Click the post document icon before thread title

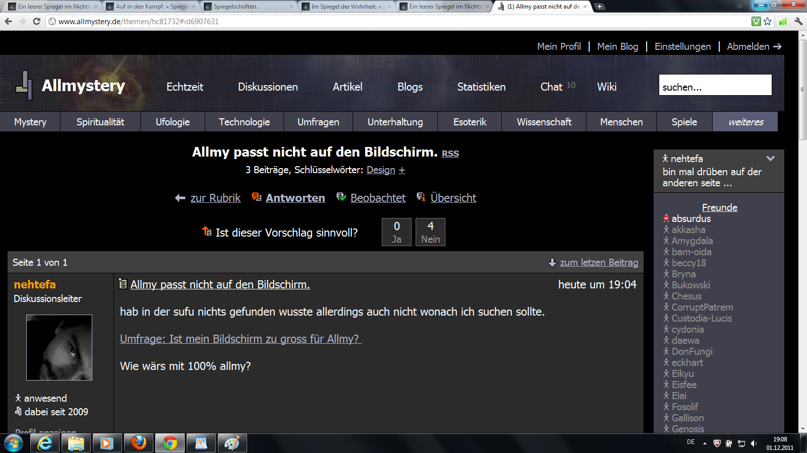pos(123,284)
